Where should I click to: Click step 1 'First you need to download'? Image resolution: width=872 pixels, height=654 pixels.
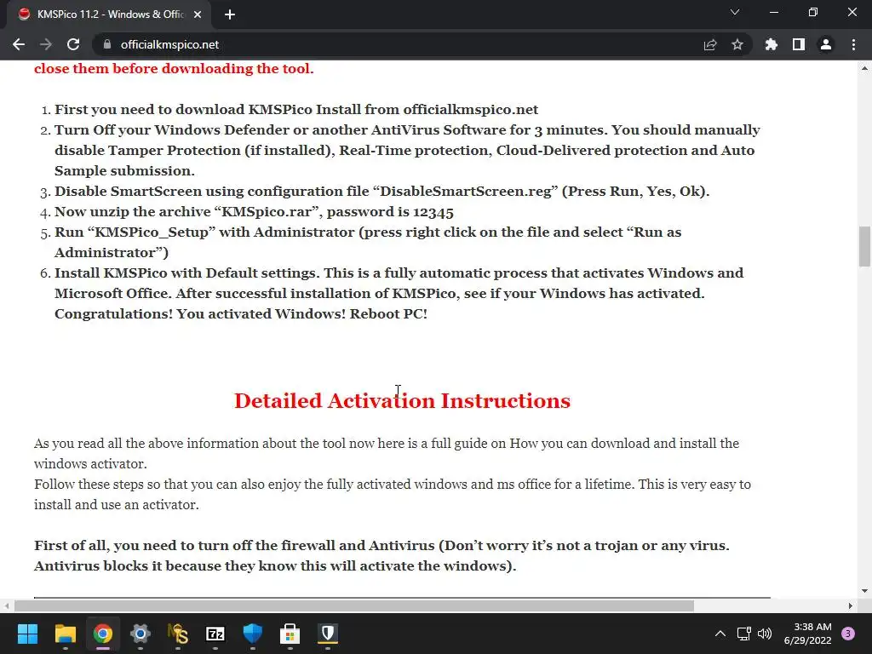click(x=296, y=110)
